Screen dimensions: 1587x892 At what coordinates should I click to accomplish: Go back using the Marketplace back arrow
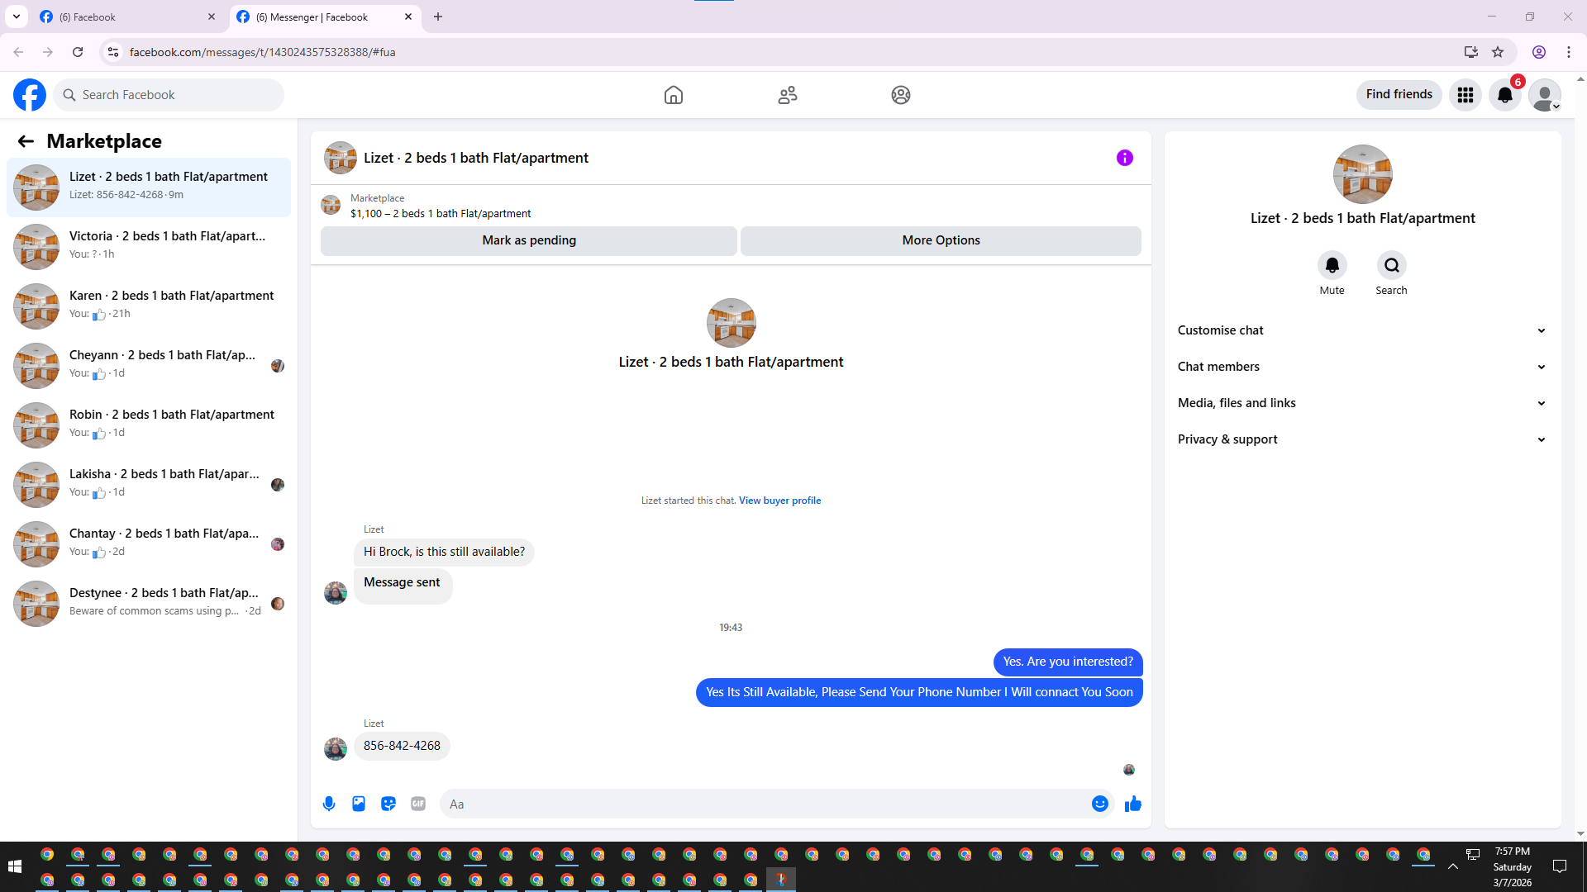click(26, 141)
